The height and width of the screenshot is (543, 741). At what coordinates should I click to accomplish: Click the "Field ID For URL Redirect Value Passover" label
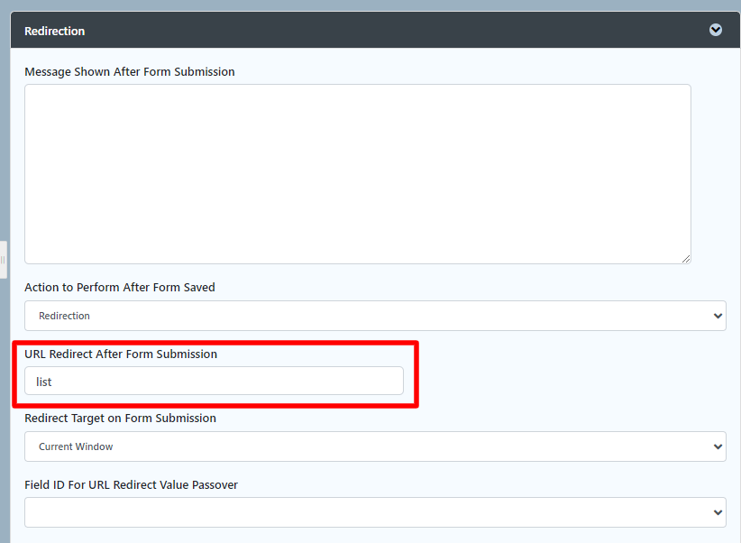click(x=132, y=484)
